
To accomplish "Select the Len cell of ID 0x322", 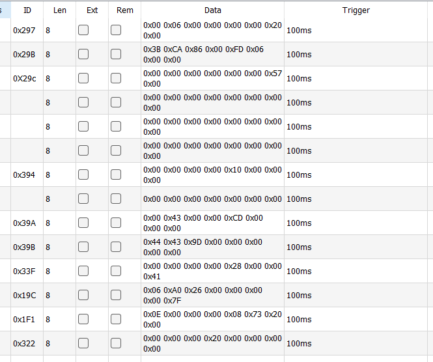I will 59,343.
